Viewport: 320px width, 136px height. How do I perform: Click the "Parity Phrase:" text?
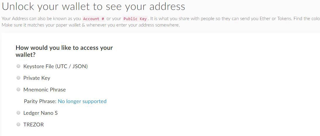40,101
